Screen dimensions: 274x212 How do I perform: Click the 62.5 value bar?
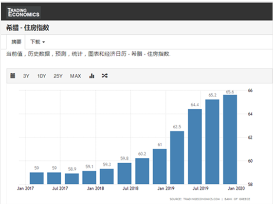177,157
